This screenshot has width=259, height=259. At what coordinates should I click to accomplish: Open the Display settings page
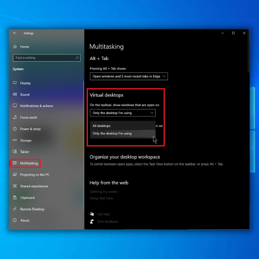25,83
